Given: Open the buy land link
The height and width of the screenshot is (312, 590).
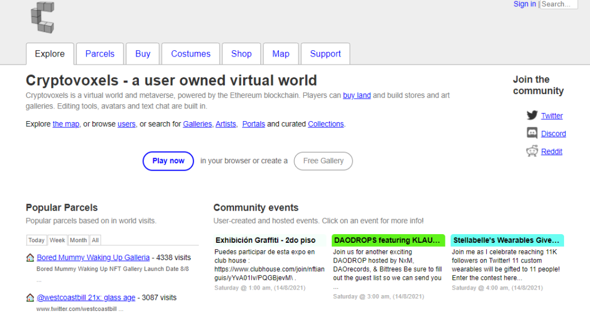Looking at the screenshot, I should point(357,95).
